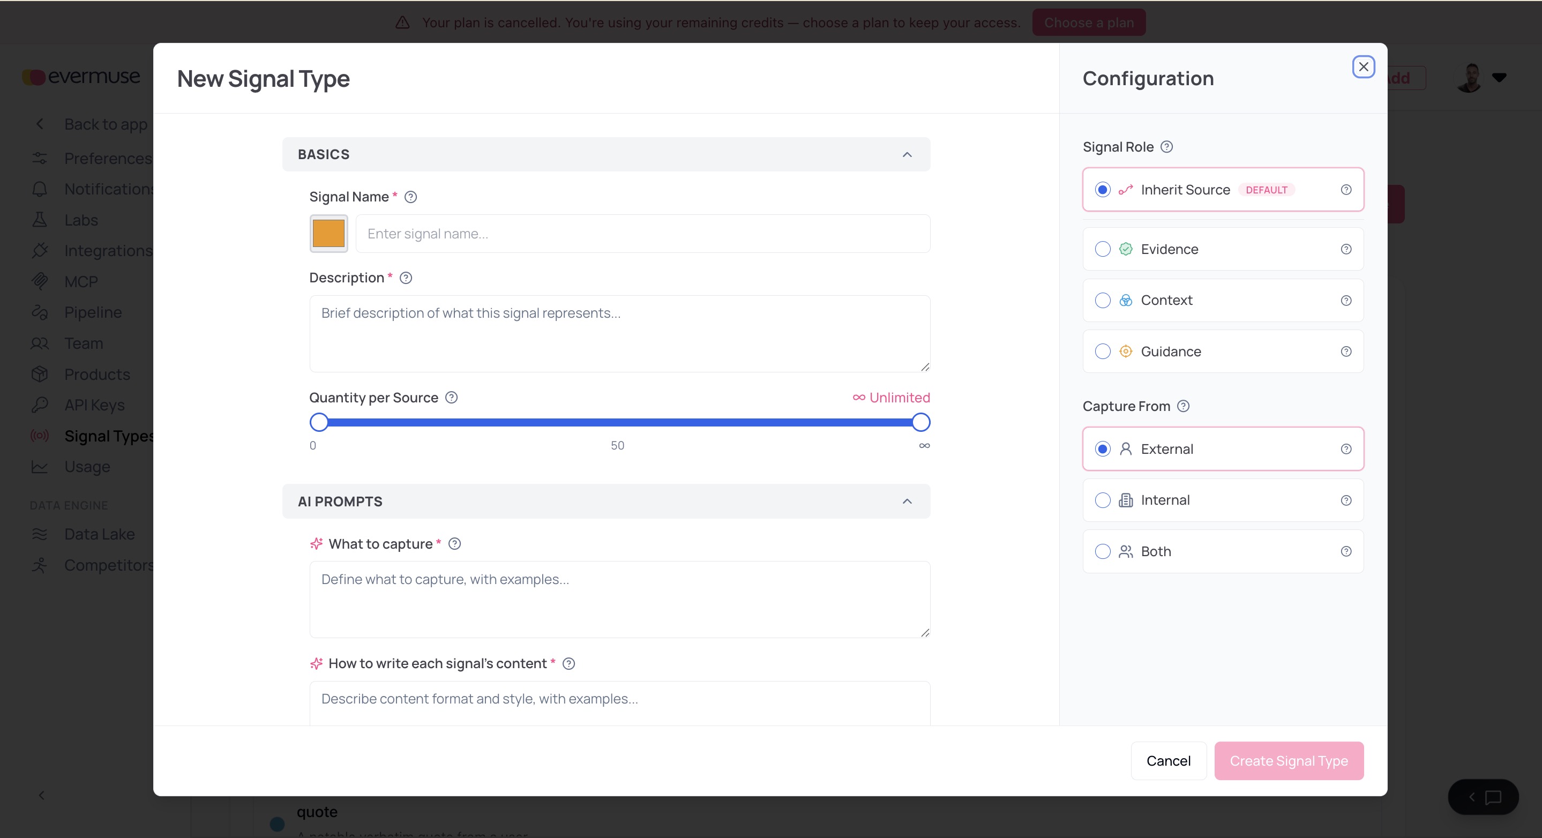Click the user profile avatar

click(1470, 77)
